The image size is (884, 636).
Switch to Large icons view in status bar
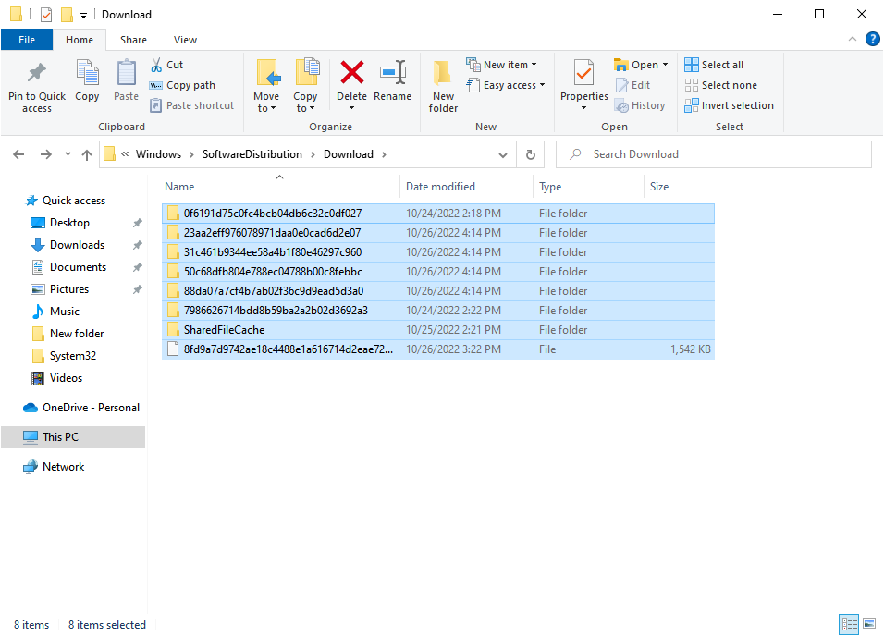869,624
